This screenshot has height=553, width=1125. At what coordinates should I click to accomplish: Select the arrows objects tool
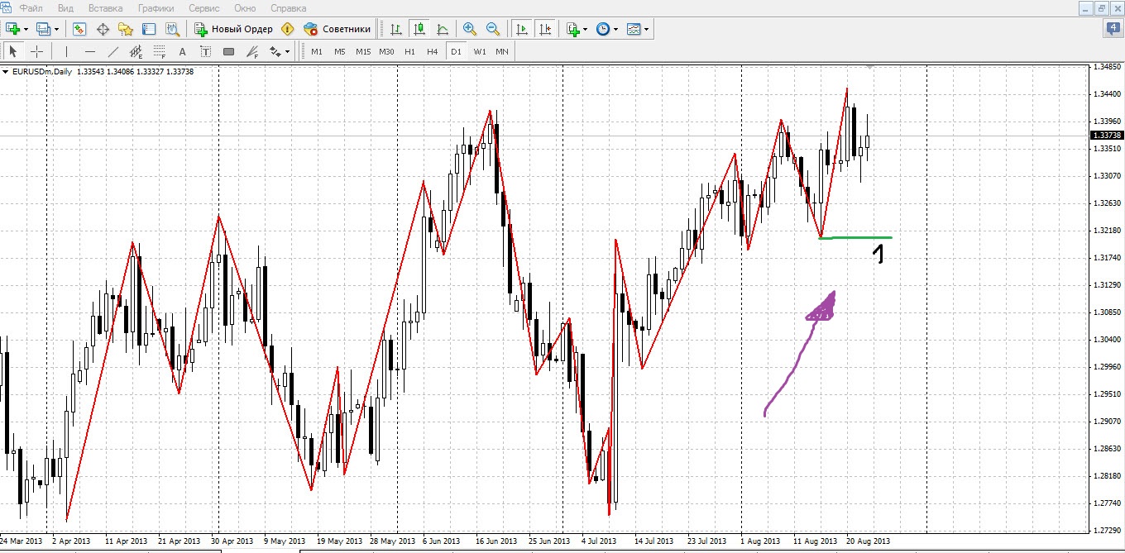click(275, 51)
